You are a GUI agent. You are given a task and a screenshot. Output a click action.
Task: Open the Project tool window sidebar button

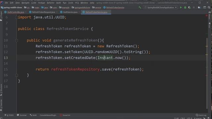pos(1,16)
